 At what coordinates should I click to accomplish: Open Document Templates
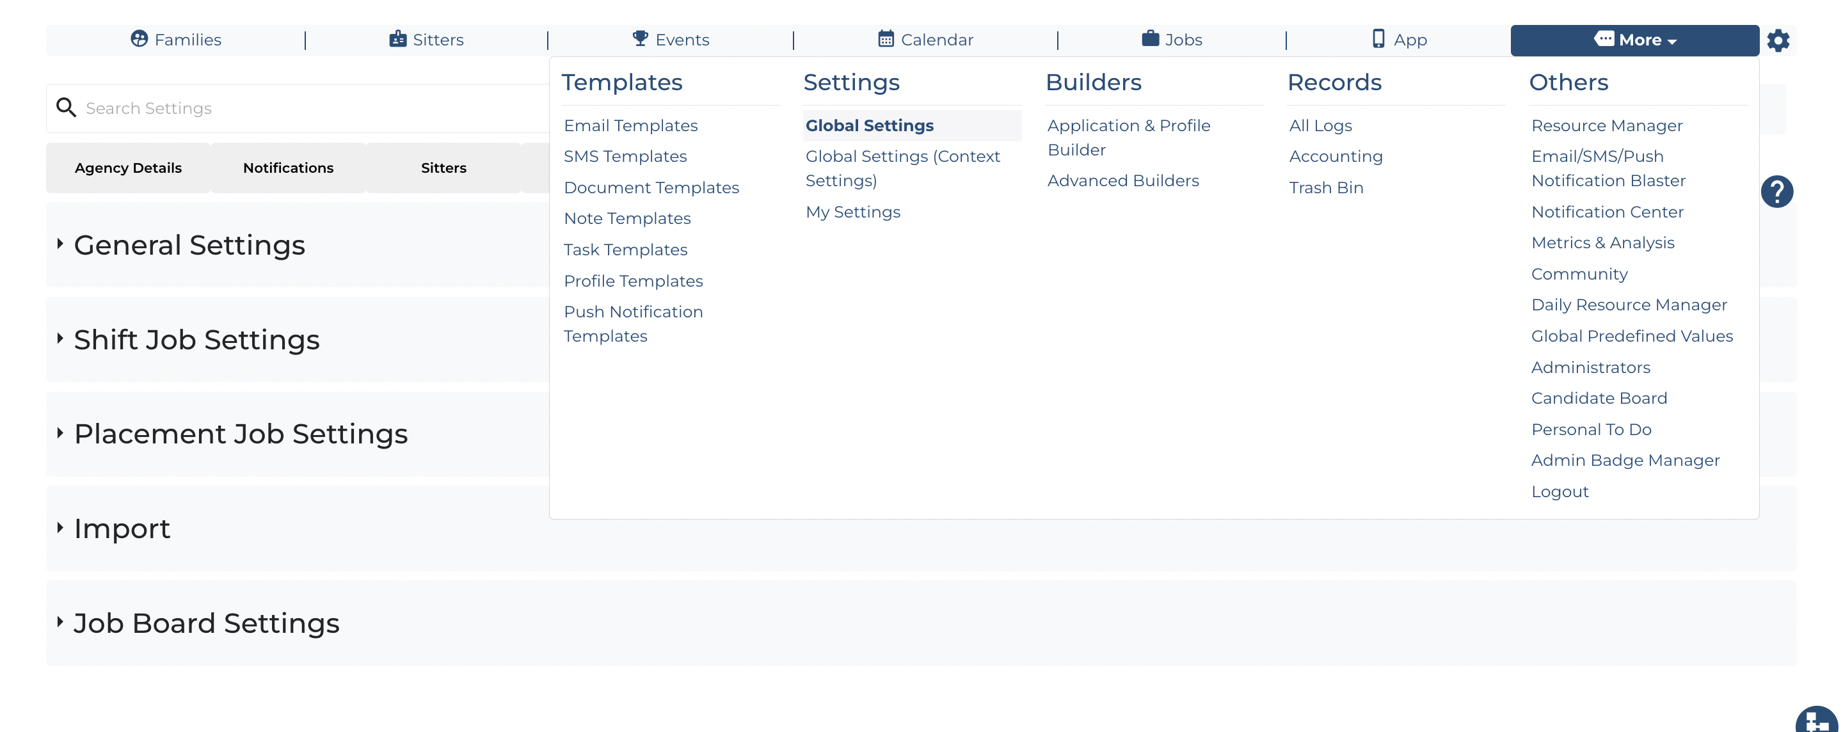pyautogui.click(x=651, y=188)
